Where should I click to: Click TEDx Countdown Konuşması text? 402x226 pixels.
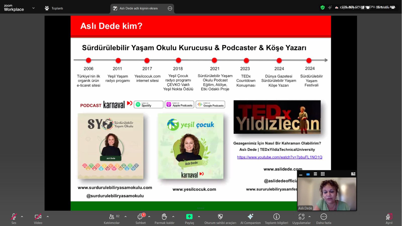coord(246,81)
